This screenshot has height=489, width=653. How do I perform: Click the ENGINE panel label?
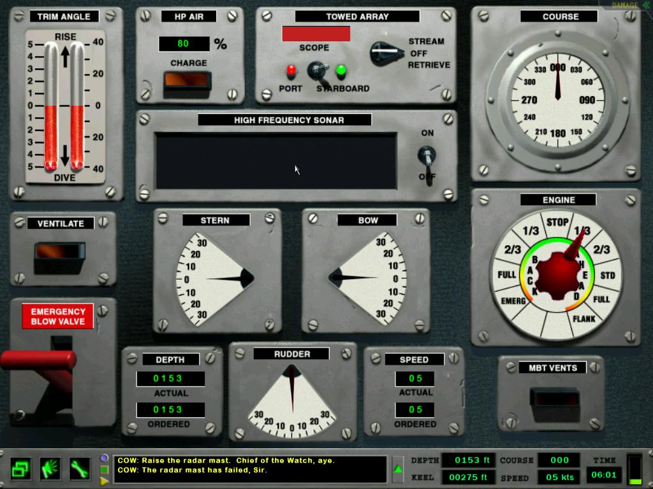click(559, 200)
